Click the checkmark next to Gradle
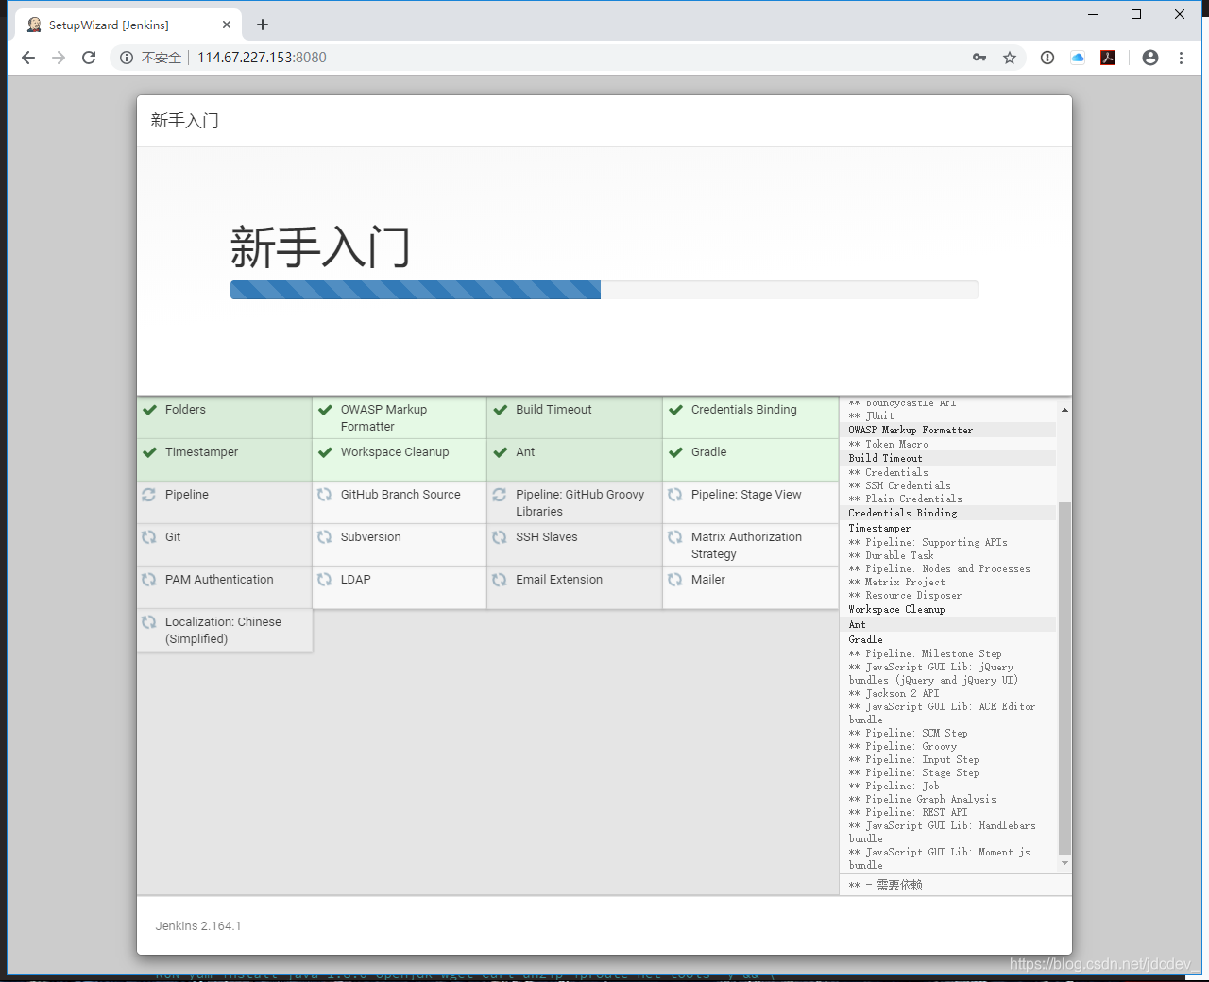Image resolution: width=1209 pixels, height=982 pixels. tap(675, 452)
